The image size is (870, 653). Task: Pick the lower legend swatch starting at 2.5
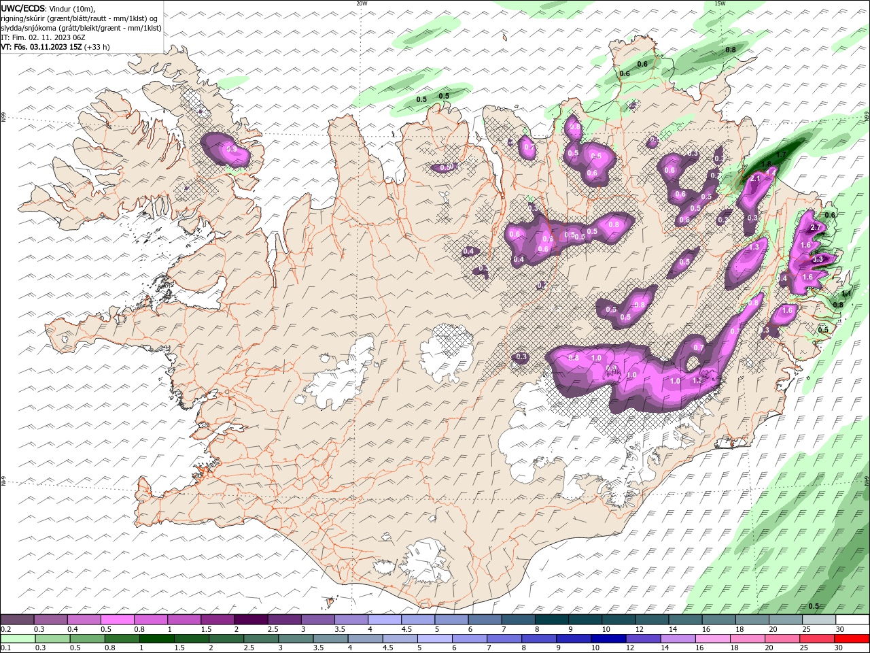261,639
